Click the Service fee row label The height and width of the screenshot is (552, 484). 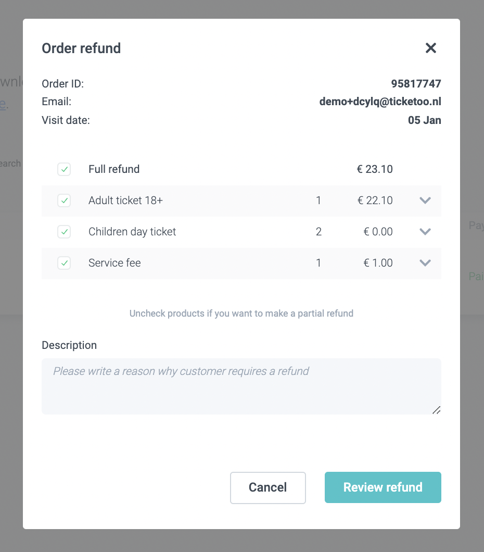[x=114, y=263]
